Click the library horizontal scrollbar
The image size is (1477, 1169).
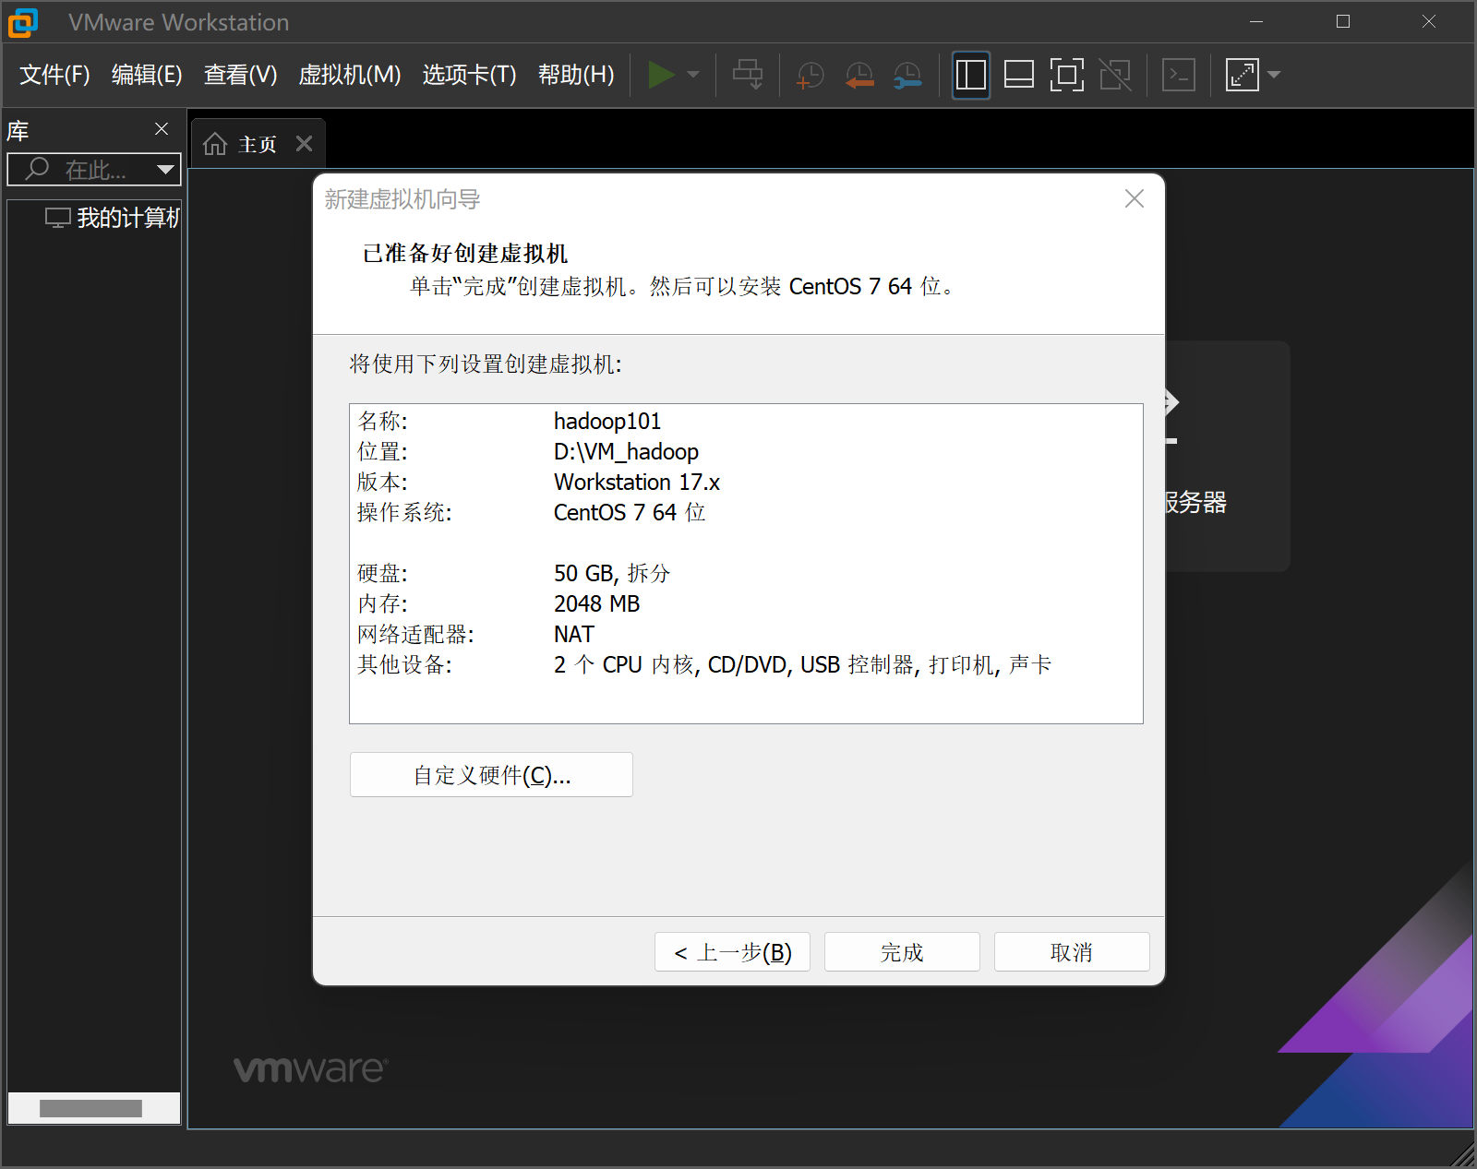[90, 1108]
